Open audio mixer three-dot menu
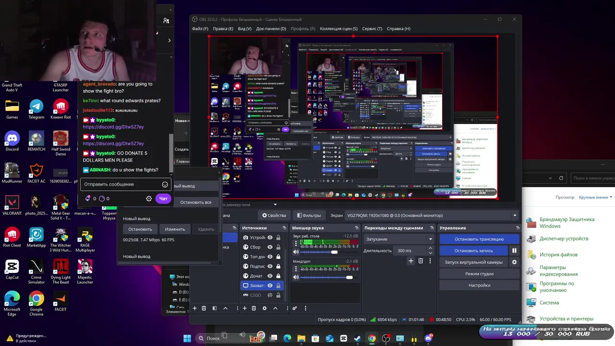Image resolution: width=615 pixels, height=346 pixels. [x=306, y=308]
